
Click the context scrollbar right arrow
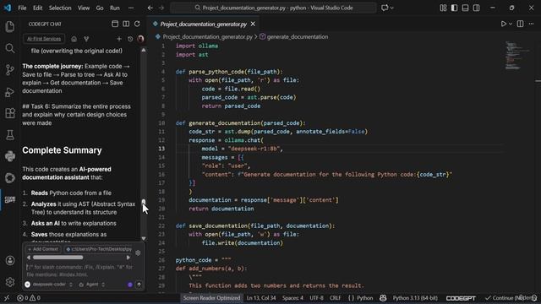(x=128, y=258)
